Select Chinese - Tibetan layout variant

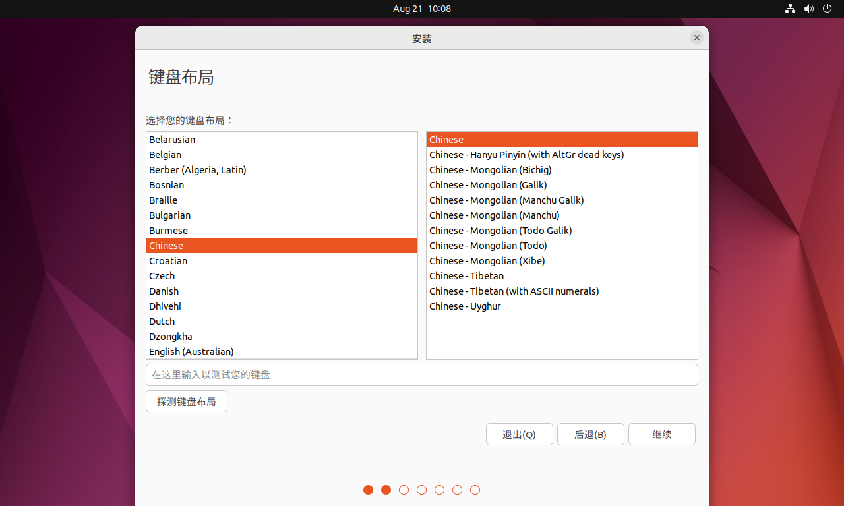[x=466, y=275]
